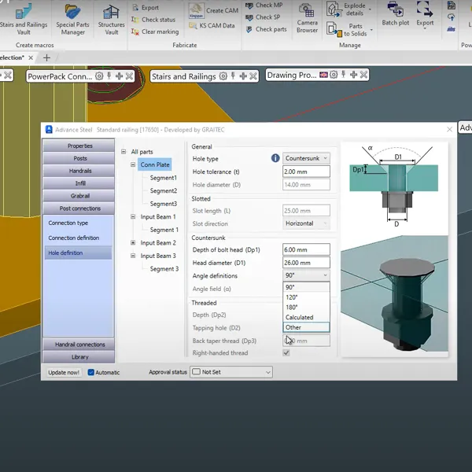Select Connection type page
Viewport: 472px width, 472px height.
coord(68,223)
